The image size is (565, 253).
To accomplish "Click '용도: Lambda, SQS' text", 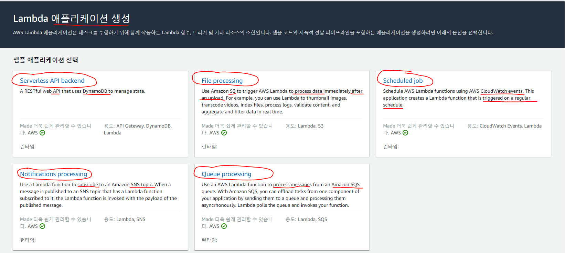I will coord(306,219).
